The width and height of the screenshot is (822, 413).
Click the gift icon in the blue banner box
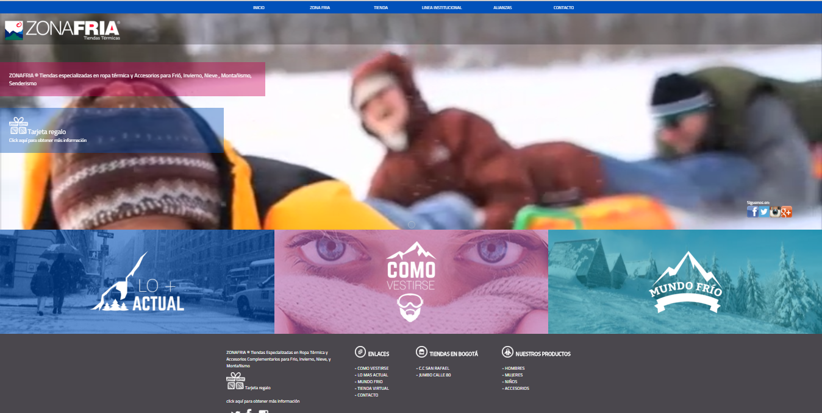click(18, 126)
